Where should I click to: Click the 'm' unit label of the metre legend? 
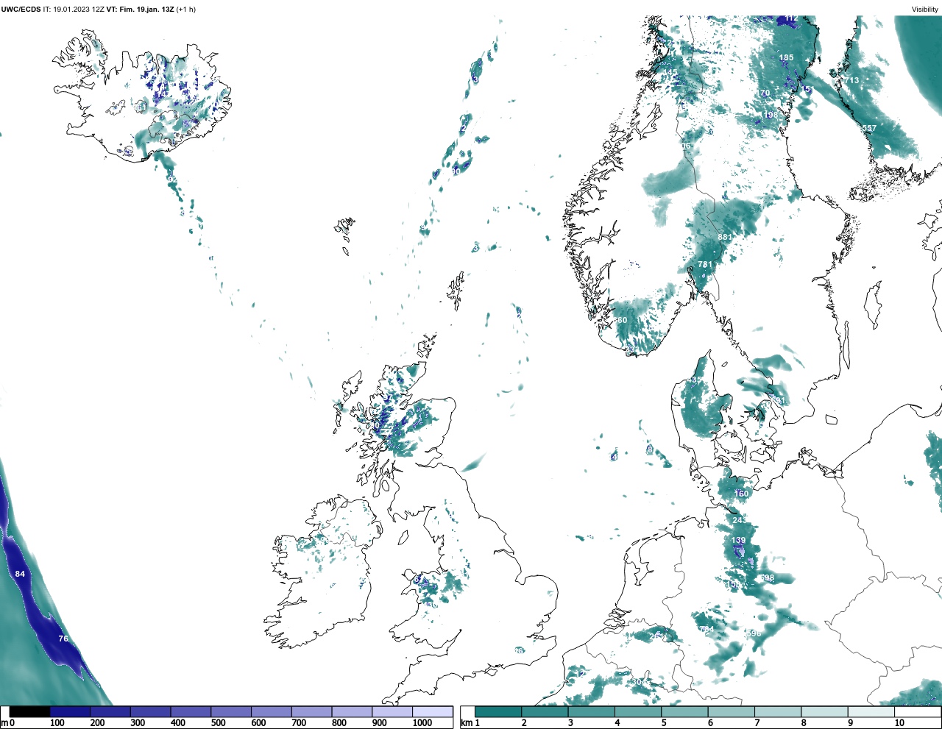pyautogui.click(x=4, y=723)
